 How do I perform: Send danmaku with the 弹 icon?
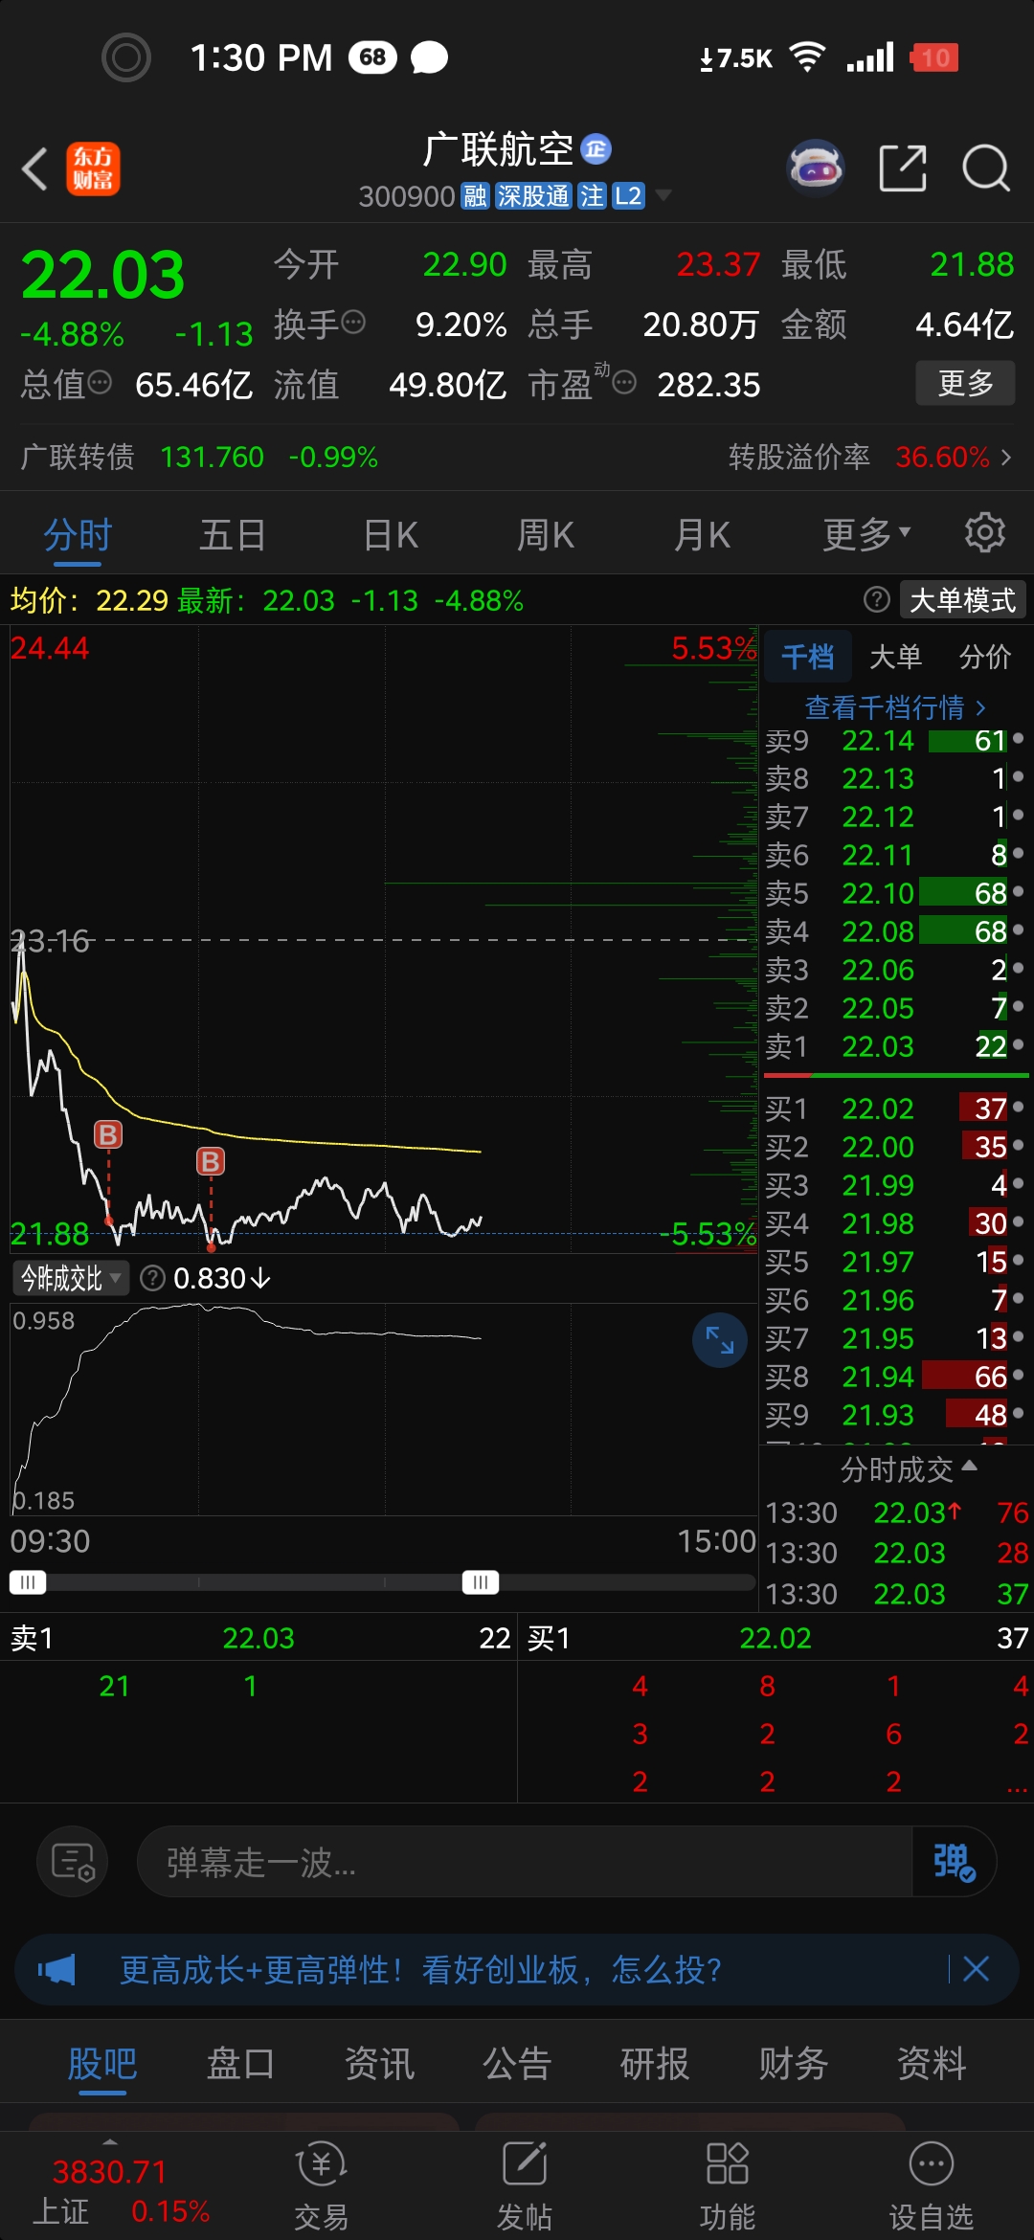coord(954,1862)
